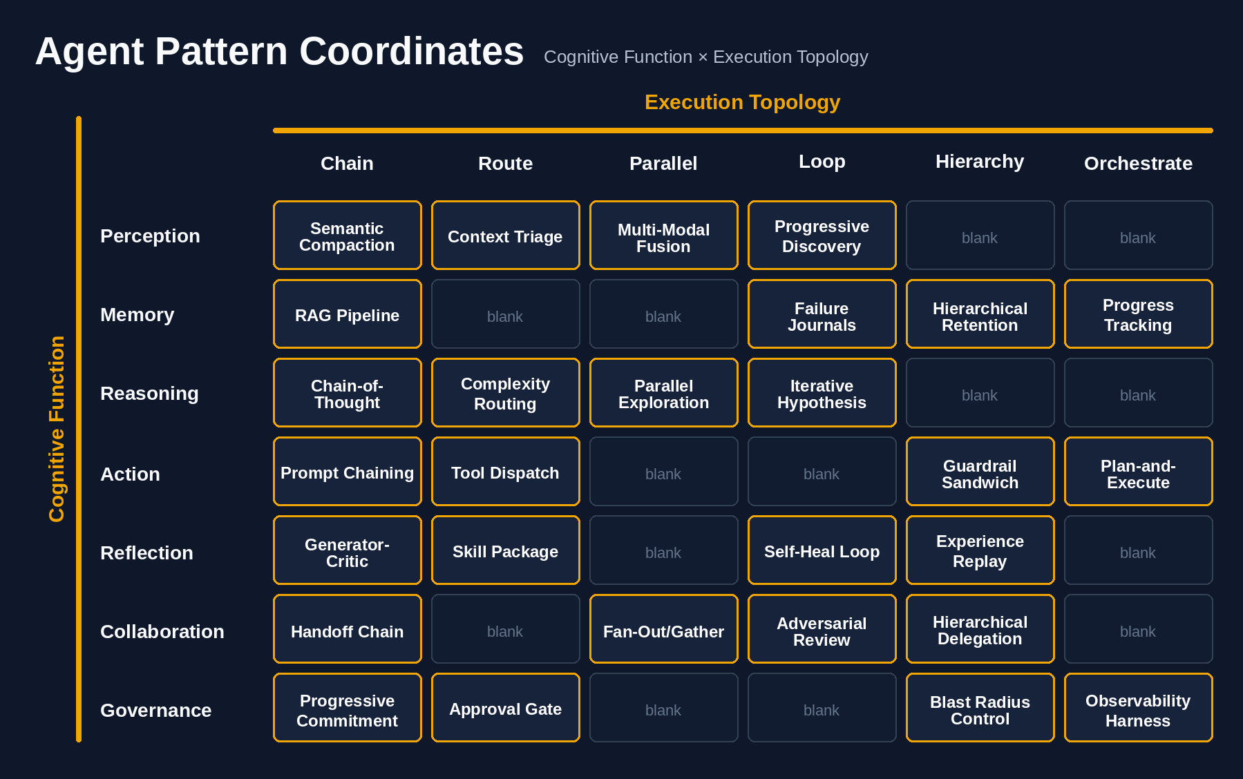Click the Iterative Hypothesis card
1243x779 pixels.
(822, 393)
